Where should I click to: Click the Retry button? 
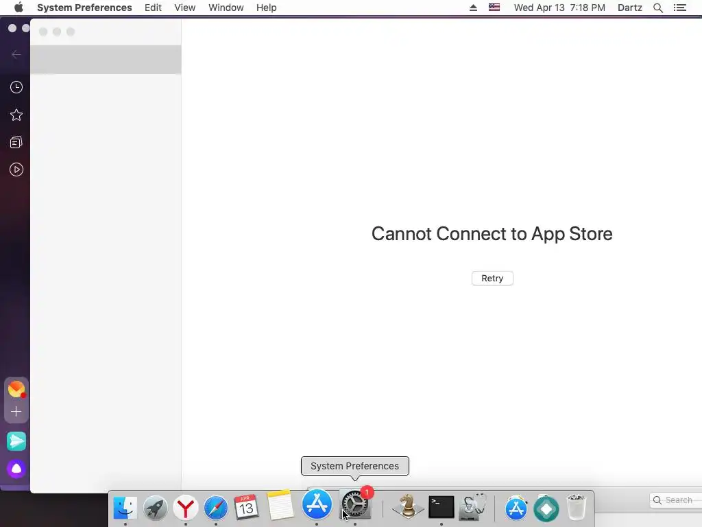pos(492,279)
